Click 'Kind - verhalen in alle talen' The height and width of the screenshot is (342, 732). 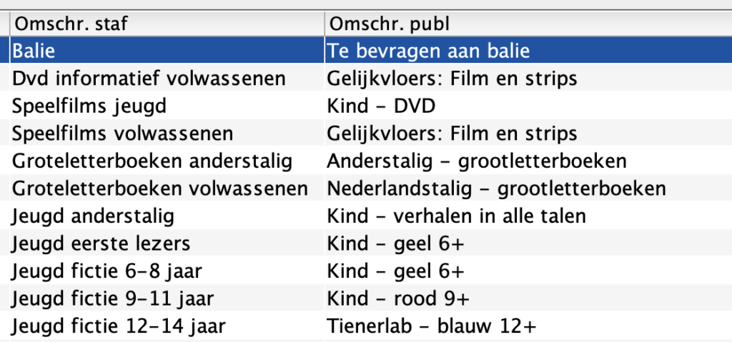click(456, 216)
